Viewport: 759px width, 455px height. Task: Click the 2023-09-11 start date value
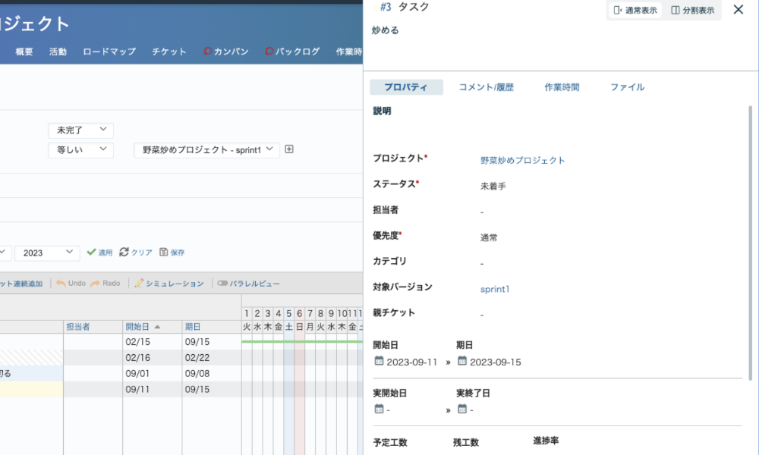pos(412,362)
